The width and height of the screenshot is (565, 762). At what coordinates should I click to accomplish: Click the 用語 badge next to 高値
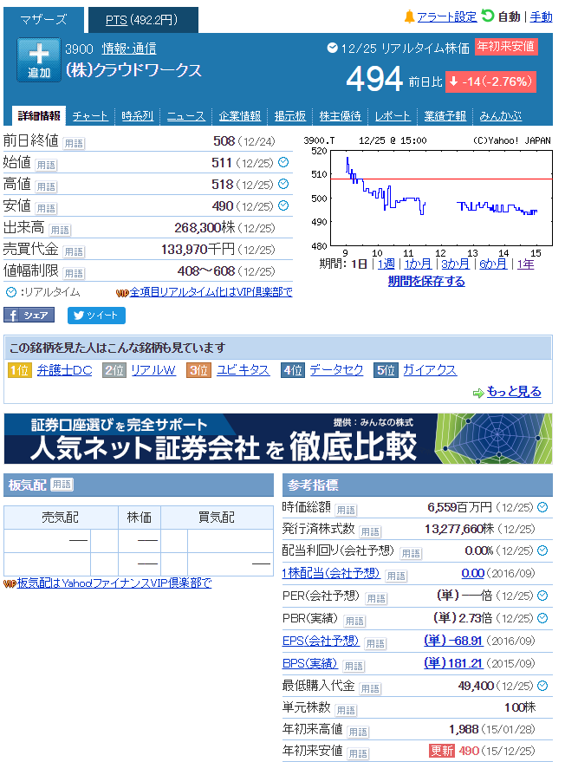click(x=46, y=186)
